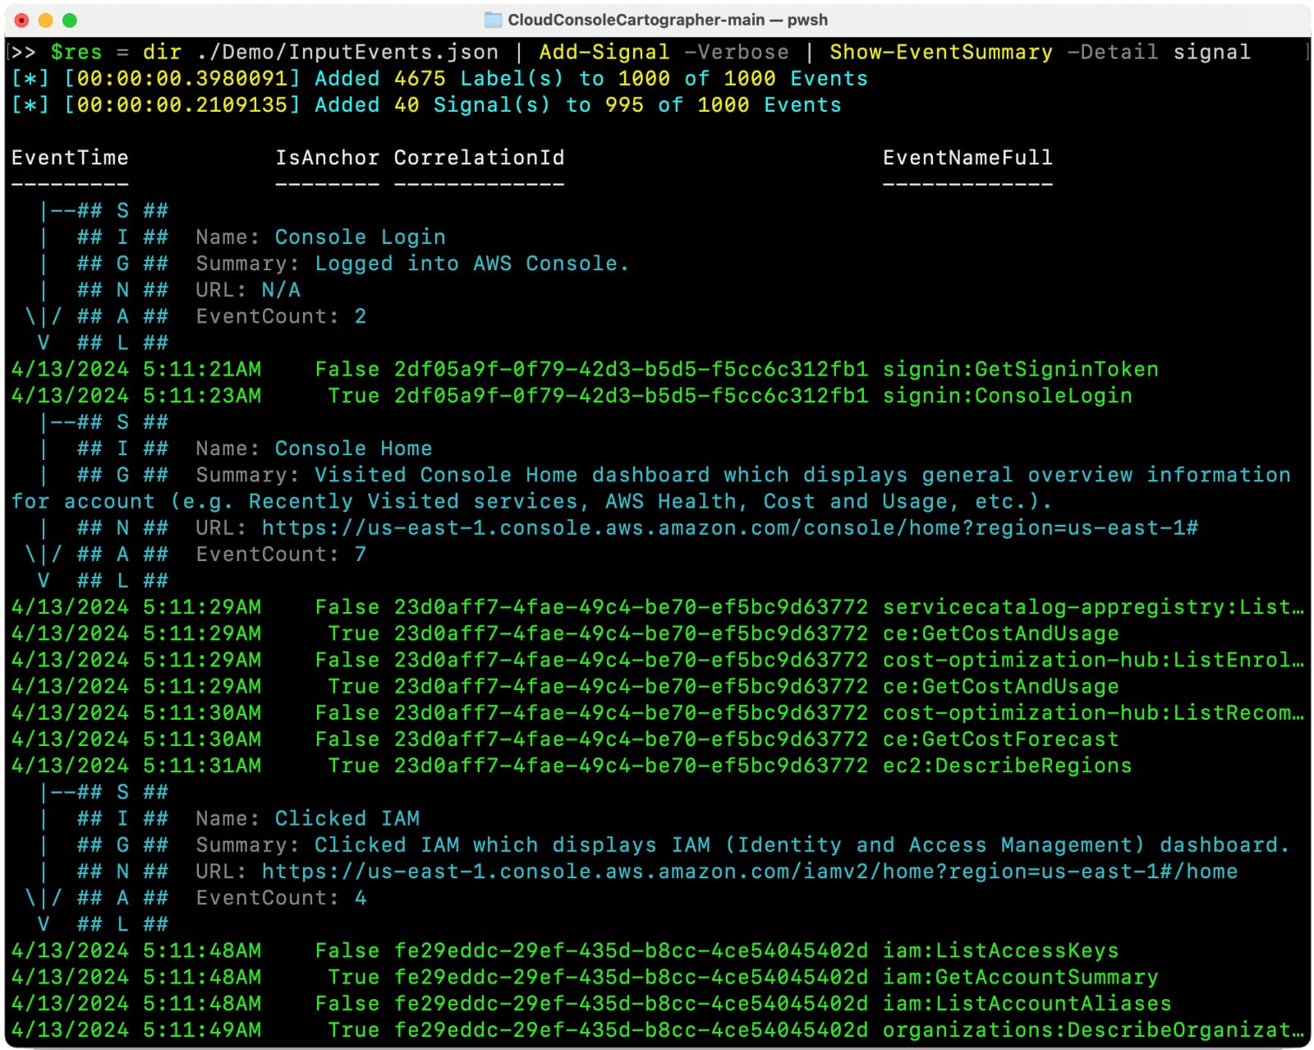The width and height of the screenshot is (1314, 1050).
Task: Click the ce:GetCostForecast event name
Action: click(1000, 739)
